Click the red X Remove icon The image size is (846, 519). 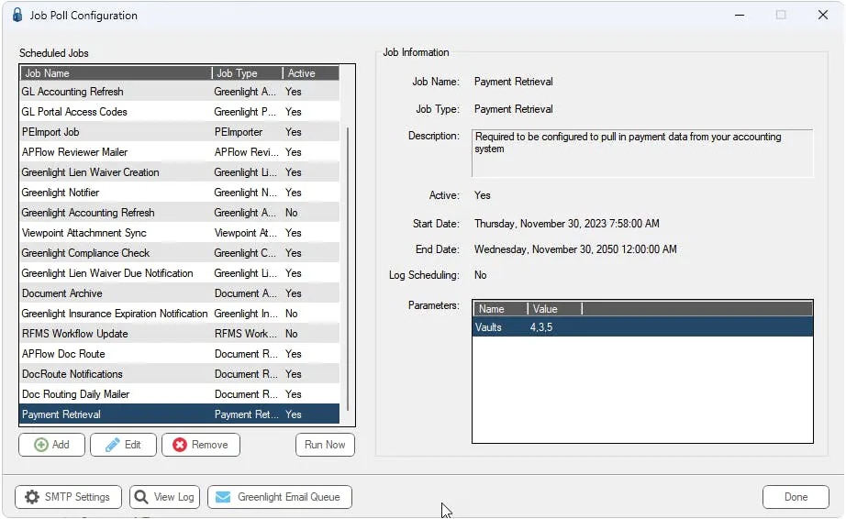tap(180, 445)
